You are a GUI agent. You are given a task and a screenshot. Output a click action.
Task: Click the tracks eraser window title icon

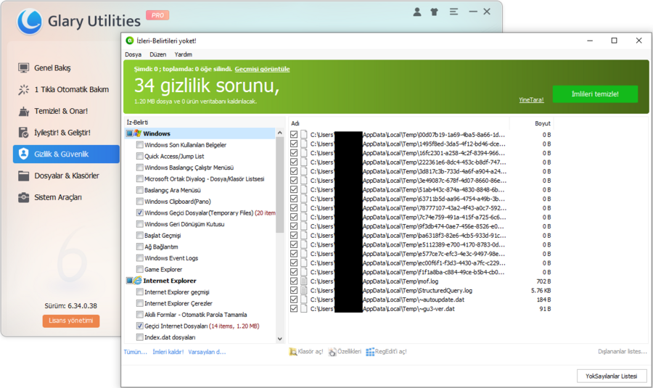(130, 41)
